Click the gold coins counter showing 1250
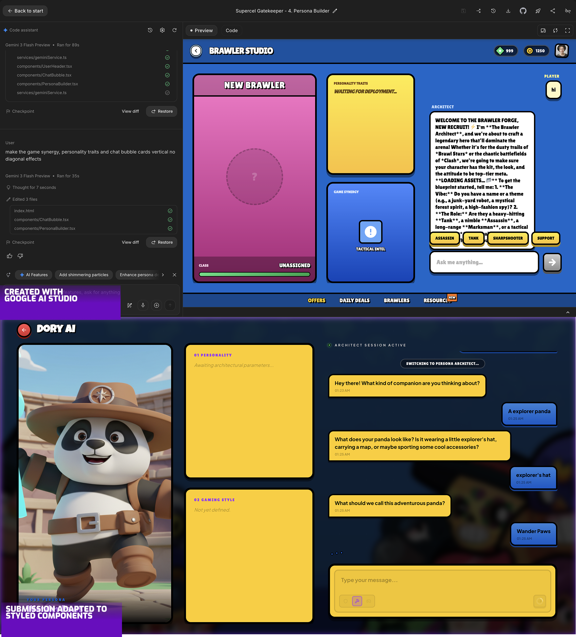Image resolution: width=576 pixels, height=637 pixels. [536, 51]
